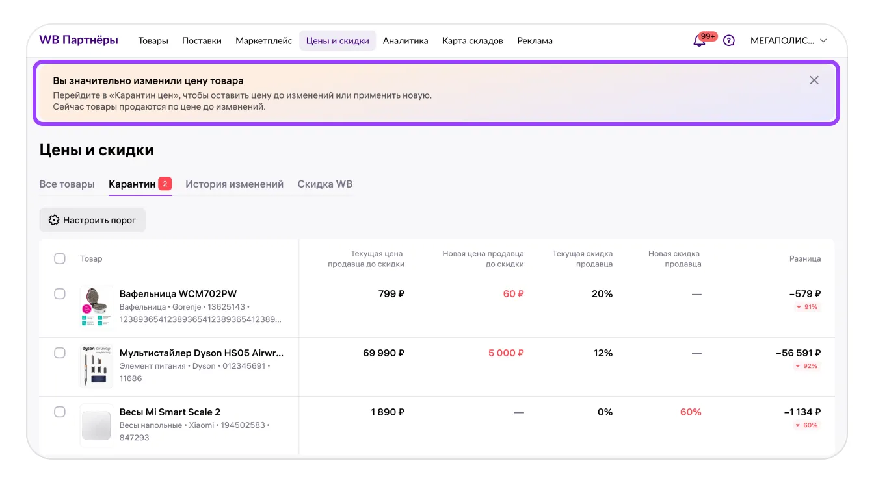Open the Поставки menu
Image resolution: width=874 pixels, height=483 pixels.
pos(202,40)
